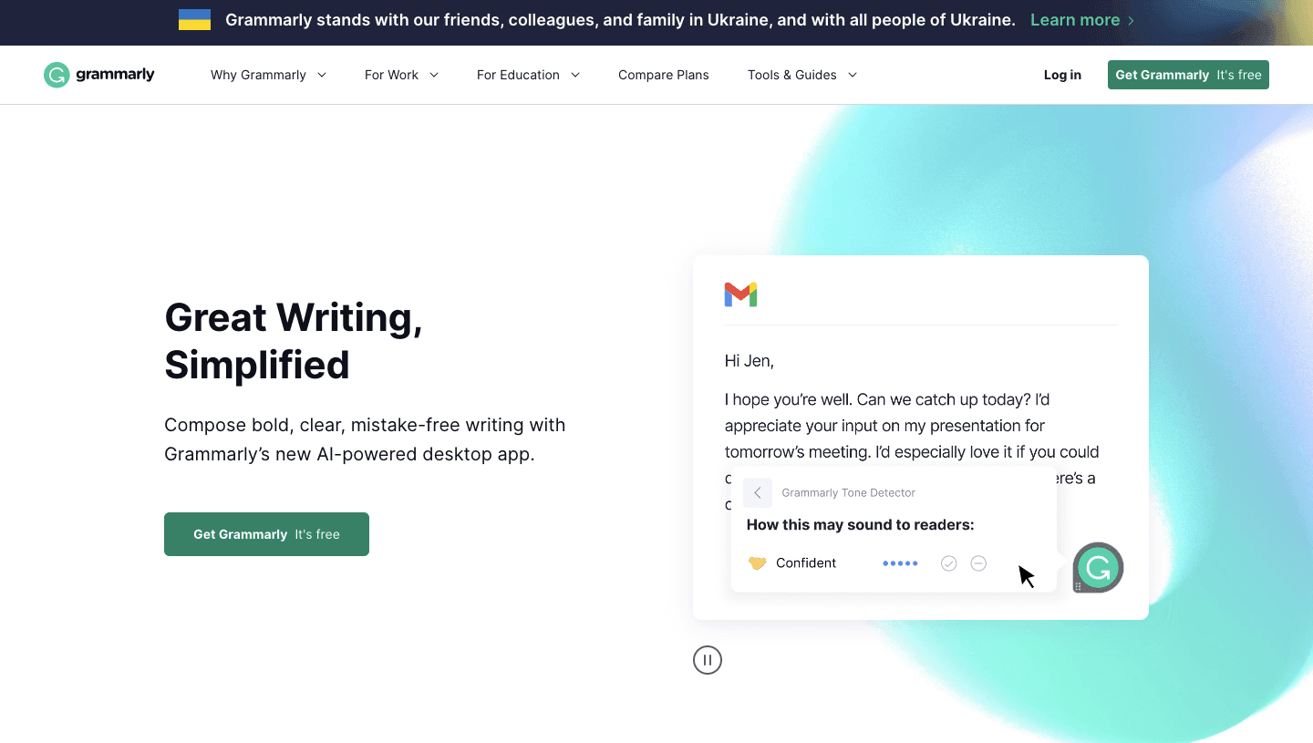Open the Learn more link about Ukraine

pos(1075,19)
